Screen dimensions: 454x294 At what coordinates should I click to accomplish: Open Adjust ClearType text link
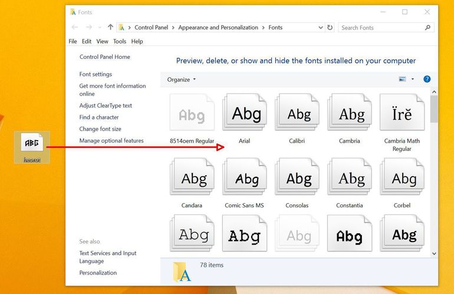point(106,105)
